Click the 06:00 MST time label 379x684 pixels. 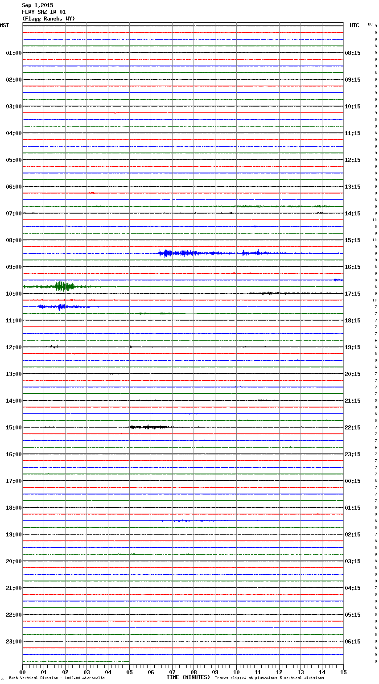pos(14,187)
